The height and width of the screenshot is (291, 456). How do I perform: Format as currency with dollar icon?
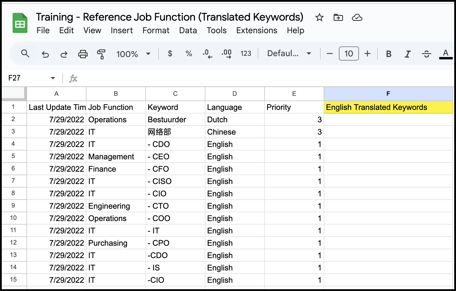coord(170,53)
